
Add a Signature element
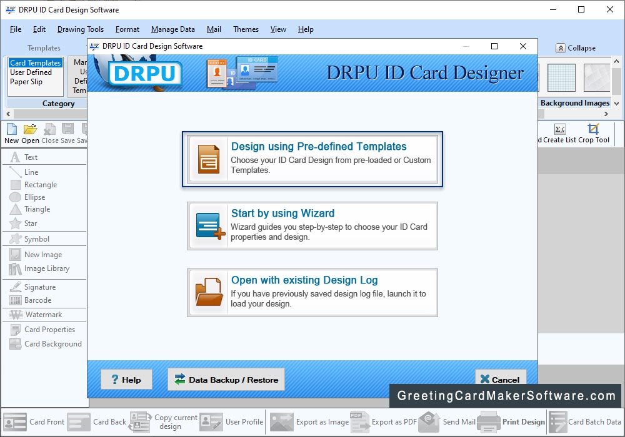click(32, 287)
